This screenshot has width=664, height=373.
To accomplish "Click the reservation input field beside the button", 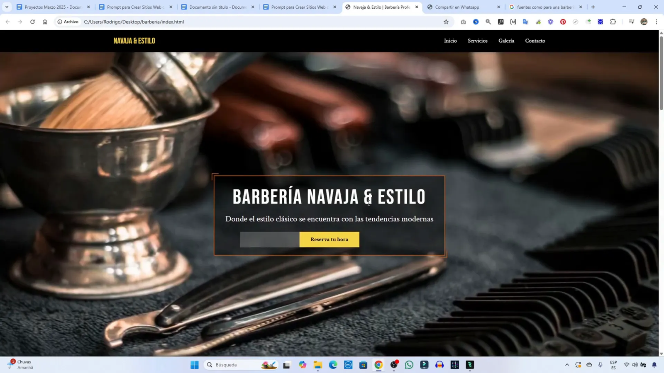I will point(269,240).
